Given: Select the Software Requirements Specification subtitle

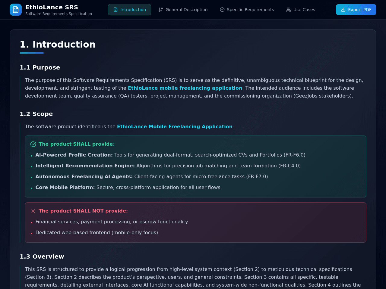Looking at the screenshot, I should pyautogui.click(x=59, y=14).
